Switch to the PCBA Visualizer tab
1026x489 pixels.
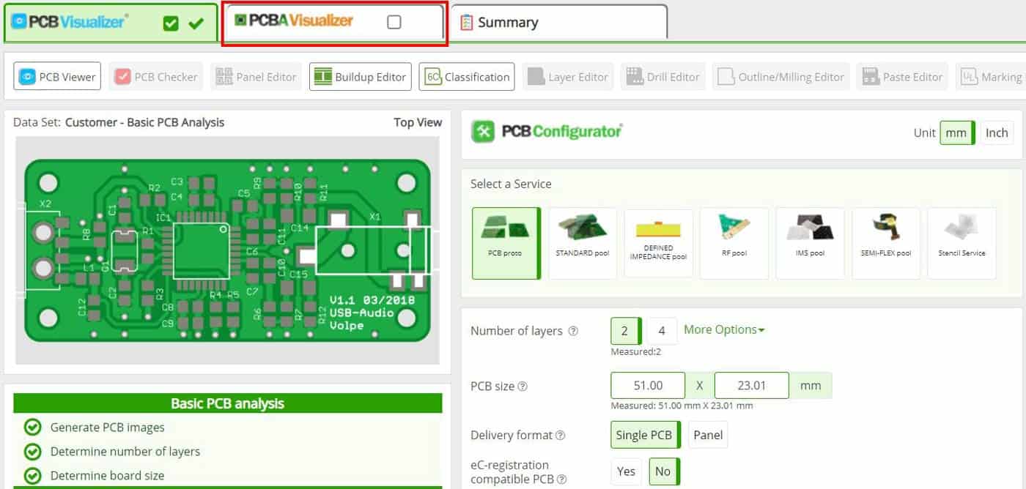point(335,22)
